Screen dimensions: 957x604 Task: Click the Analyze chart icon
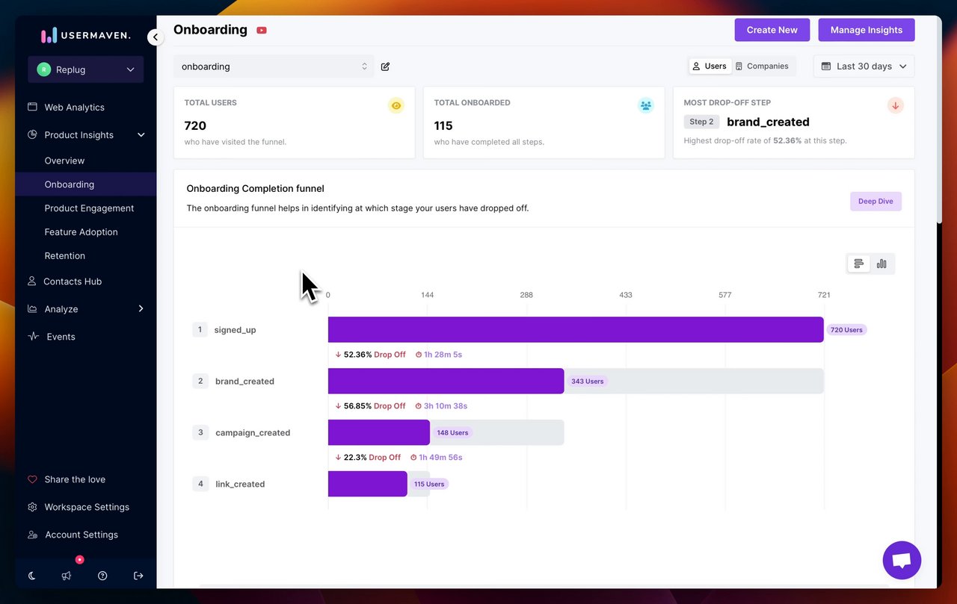32,309
